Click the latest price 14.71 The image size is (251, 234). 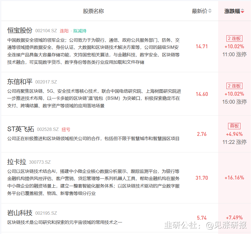click(202, 47)
